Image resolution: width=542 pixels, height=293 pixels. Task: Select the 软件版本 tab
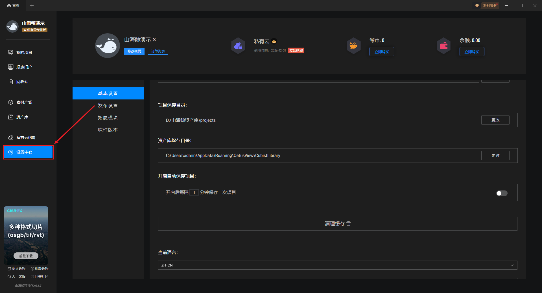[x=108, y=130]
